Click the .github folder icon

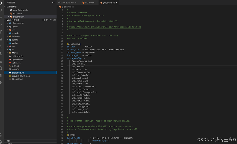[10, 27]
